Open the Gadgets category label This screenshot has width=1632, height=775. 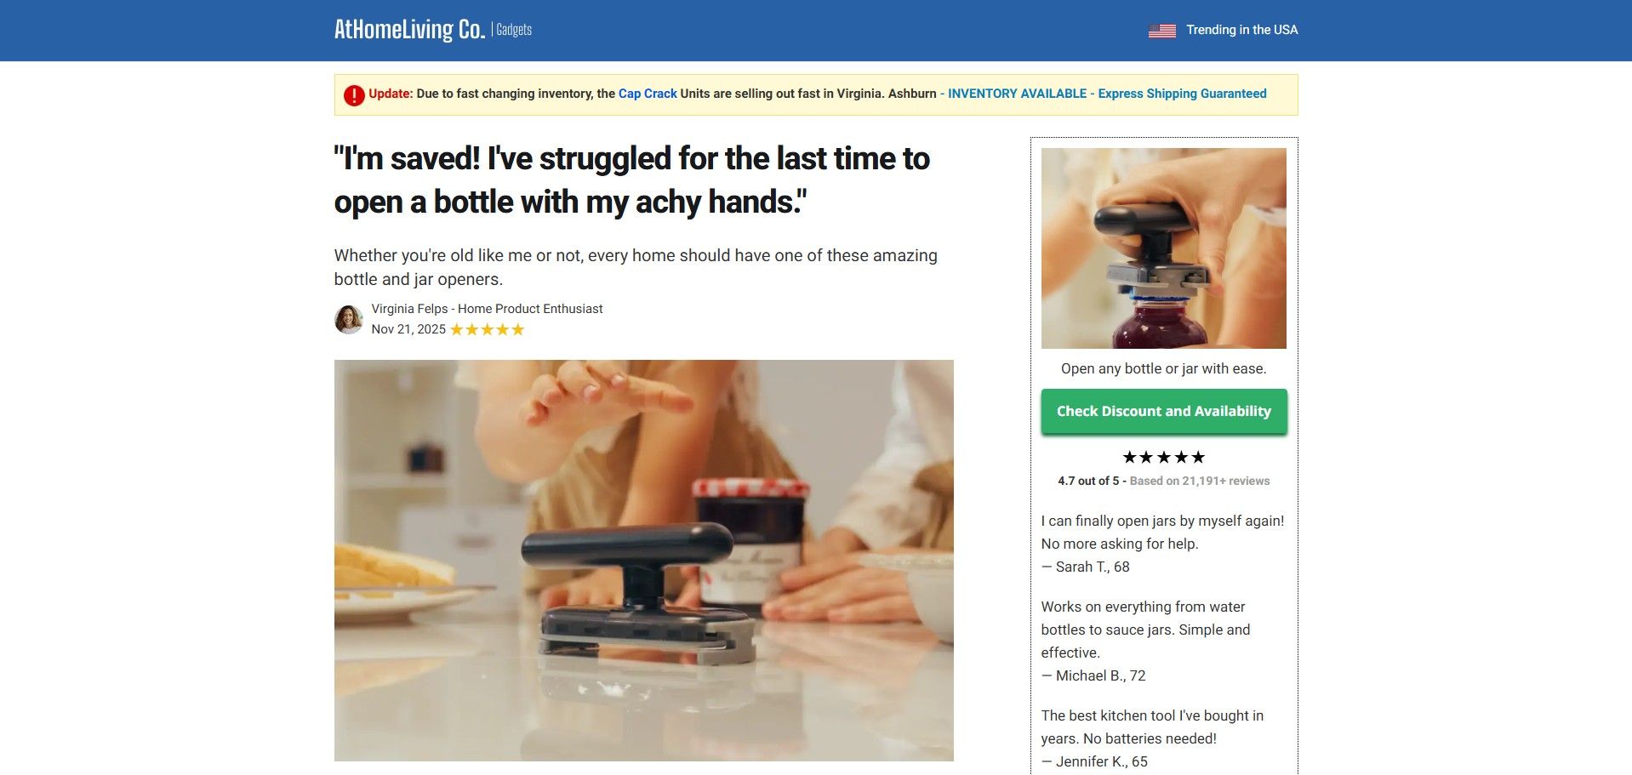pos(514,30)
